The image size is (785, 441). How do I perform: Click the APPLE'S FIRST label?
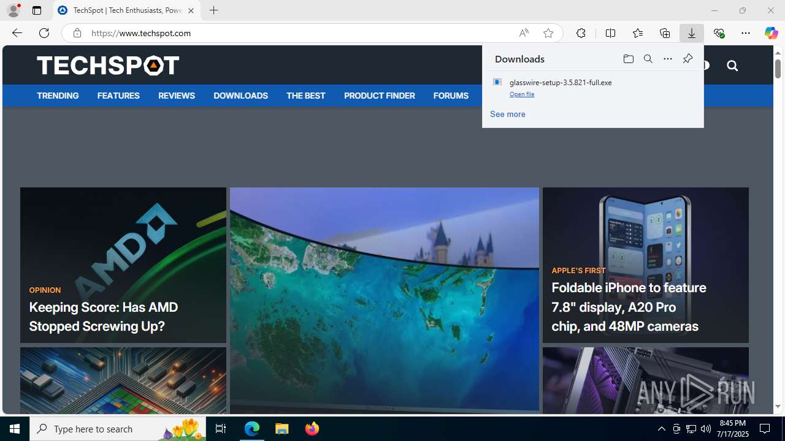click(578, 270)
